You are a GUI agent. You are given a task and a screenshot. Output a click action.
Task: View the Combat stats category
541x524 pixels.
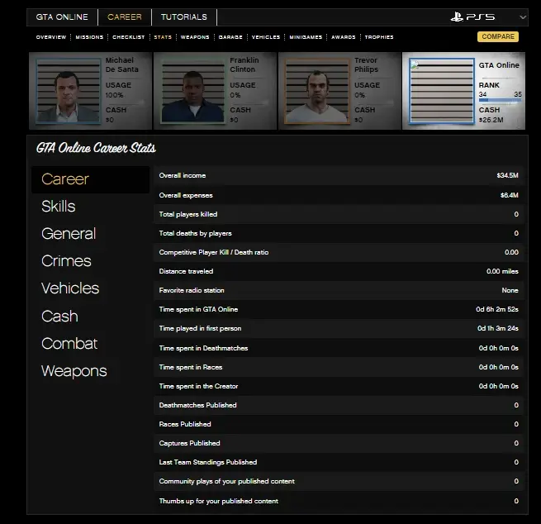point(69,344)
